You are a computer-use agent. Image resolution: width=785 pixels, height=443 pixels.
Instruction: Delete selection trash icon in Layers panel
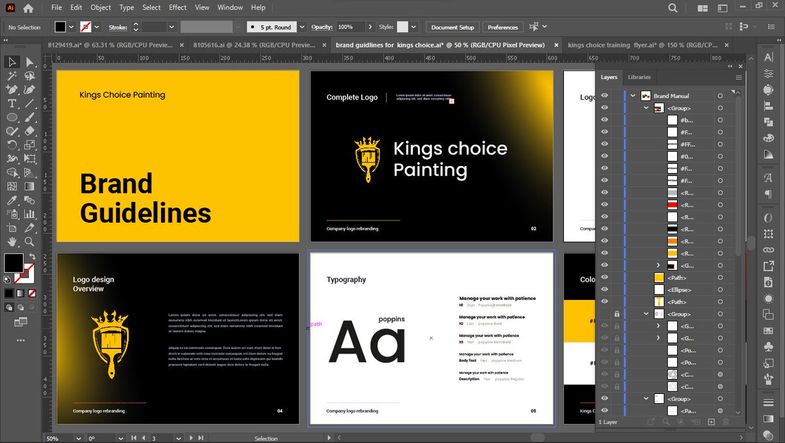727,422
